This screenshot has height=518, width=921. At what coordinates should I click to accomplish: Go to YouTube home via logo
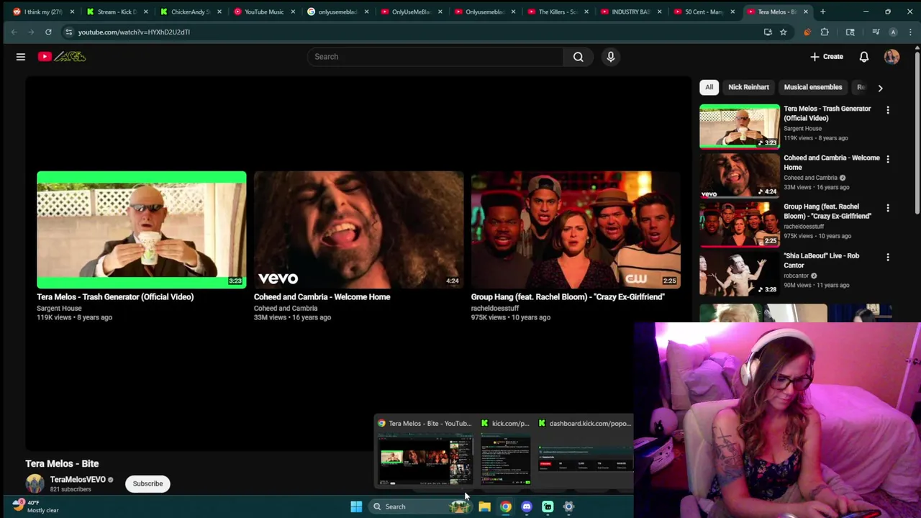(x=62, y=57)
